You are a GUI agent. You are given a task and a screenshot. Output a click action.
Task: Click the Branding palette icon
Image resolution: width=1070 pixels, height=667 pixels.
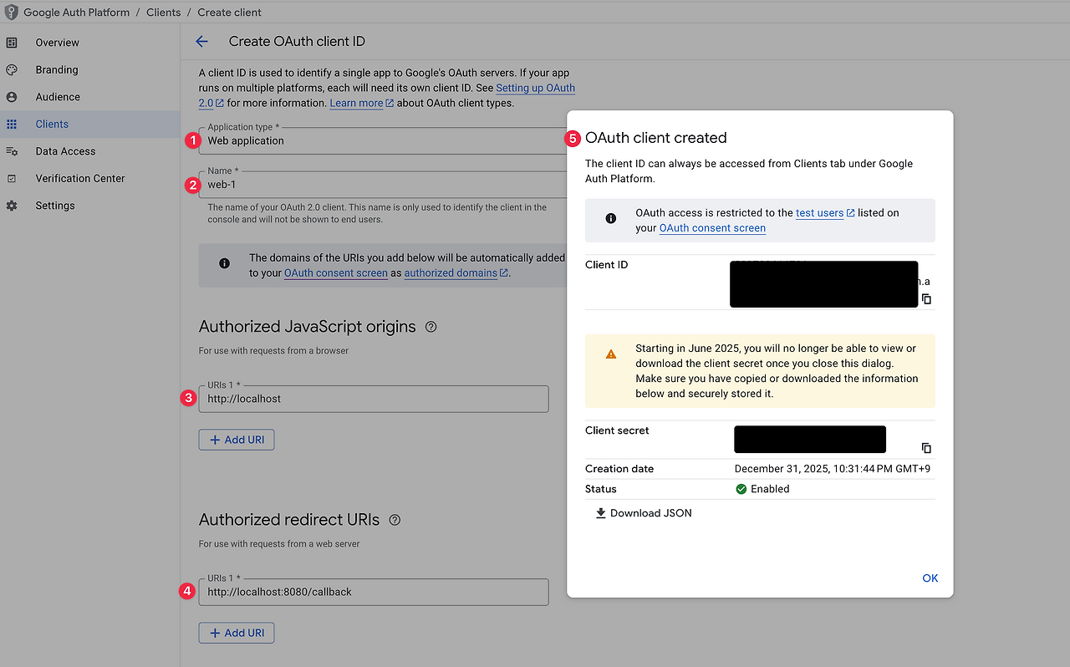coord(12,70)
